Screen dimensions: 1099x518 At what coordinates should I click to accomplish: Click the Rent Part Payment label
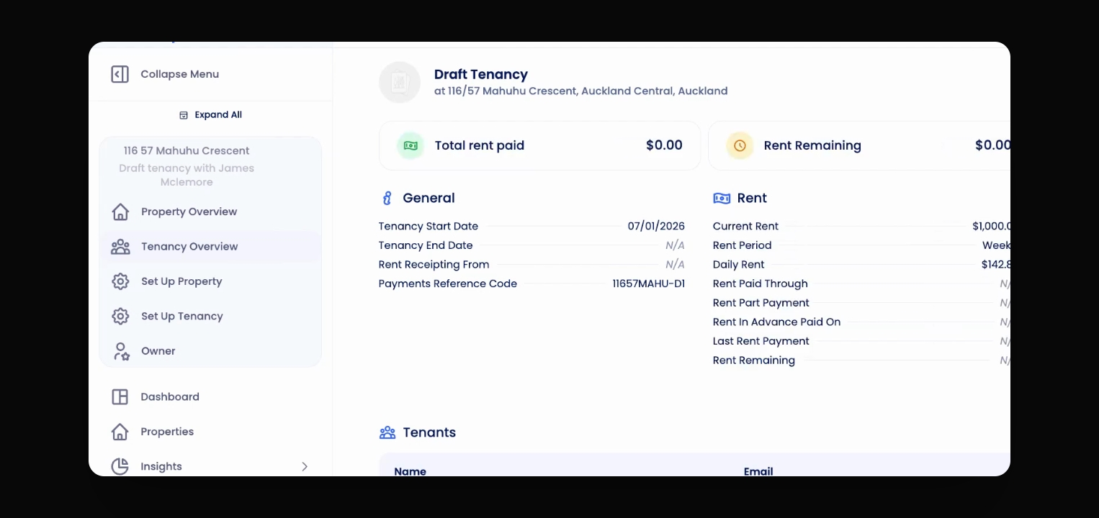(x=761, y=303)
